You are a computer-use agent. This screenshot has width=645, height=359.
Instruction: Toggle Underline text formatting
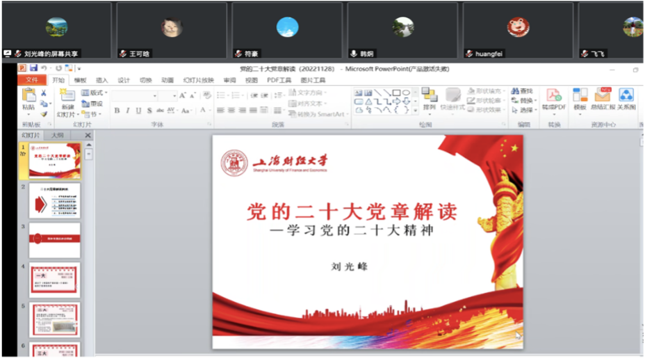click(138, 111)
